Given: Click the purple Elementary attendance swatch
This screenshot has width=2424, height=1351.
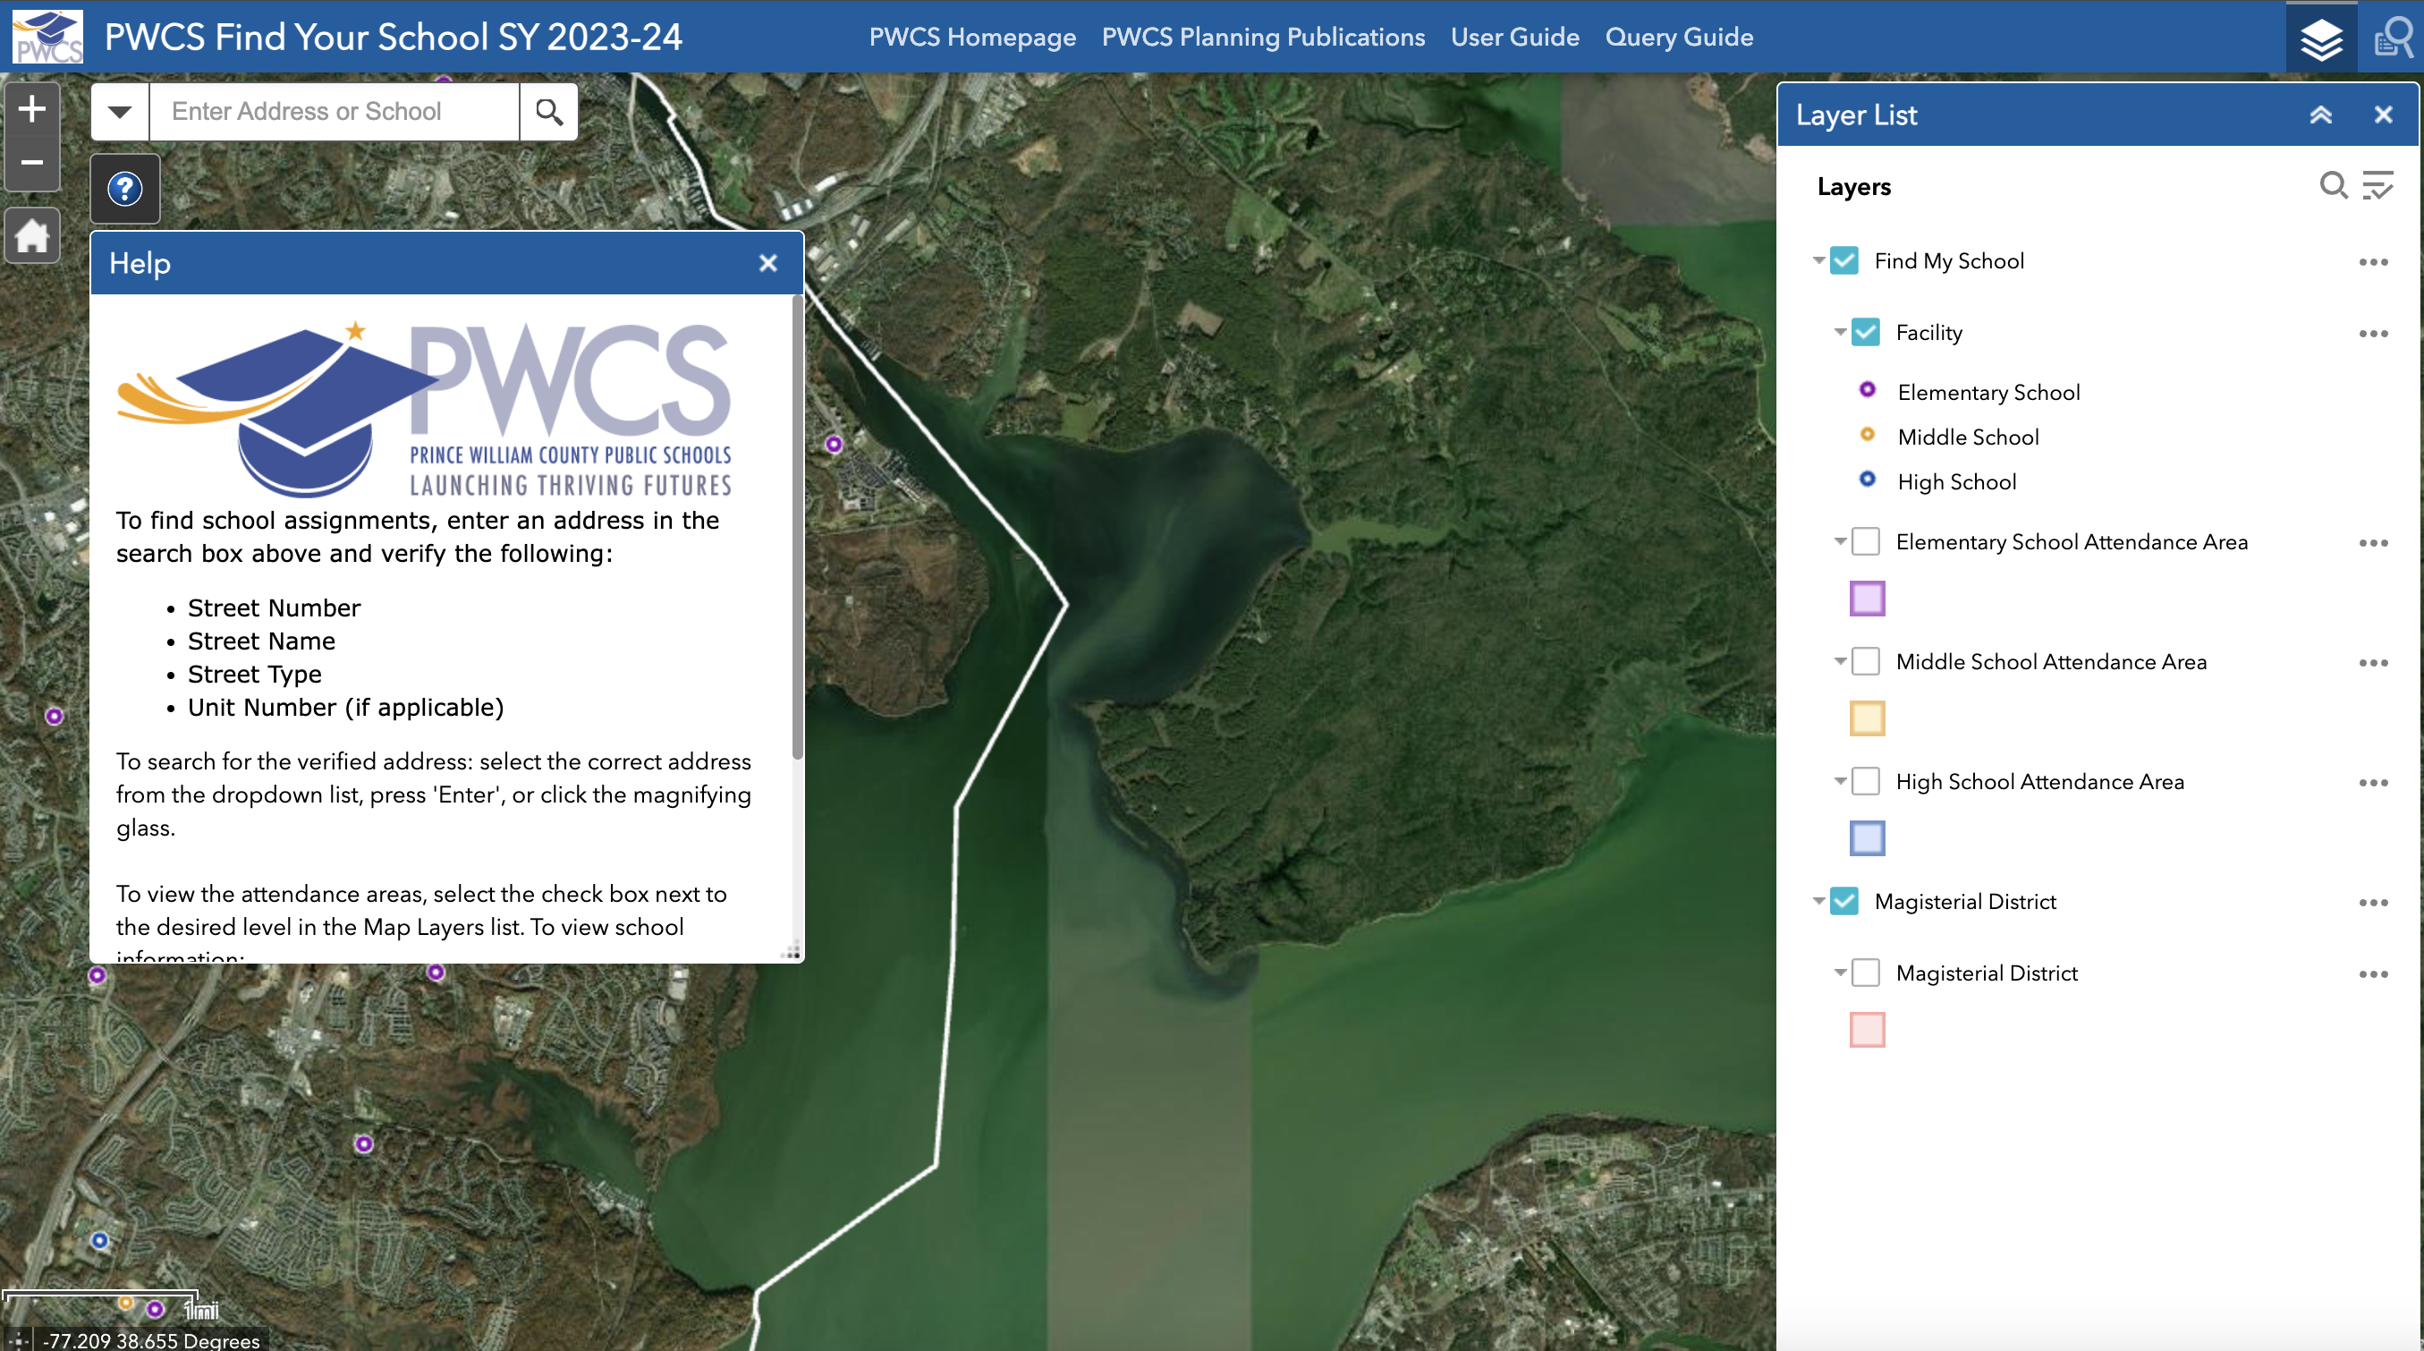Looking at the screenshot, I should pos(1867,599).
